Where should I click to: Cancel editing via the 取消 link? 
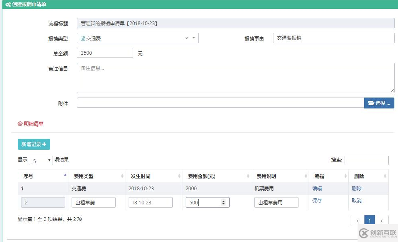click(357, 201)
